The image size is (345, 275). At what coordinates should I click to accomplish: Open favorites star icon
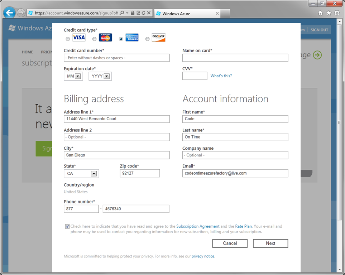[x=329, y=13]
